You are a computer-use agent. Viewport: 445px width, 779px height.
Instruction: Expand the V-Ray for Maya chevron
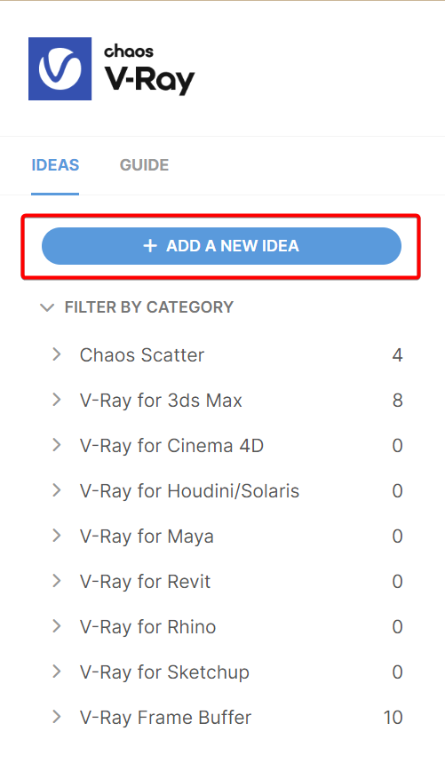pyautogui.click(x=57, y=536)
